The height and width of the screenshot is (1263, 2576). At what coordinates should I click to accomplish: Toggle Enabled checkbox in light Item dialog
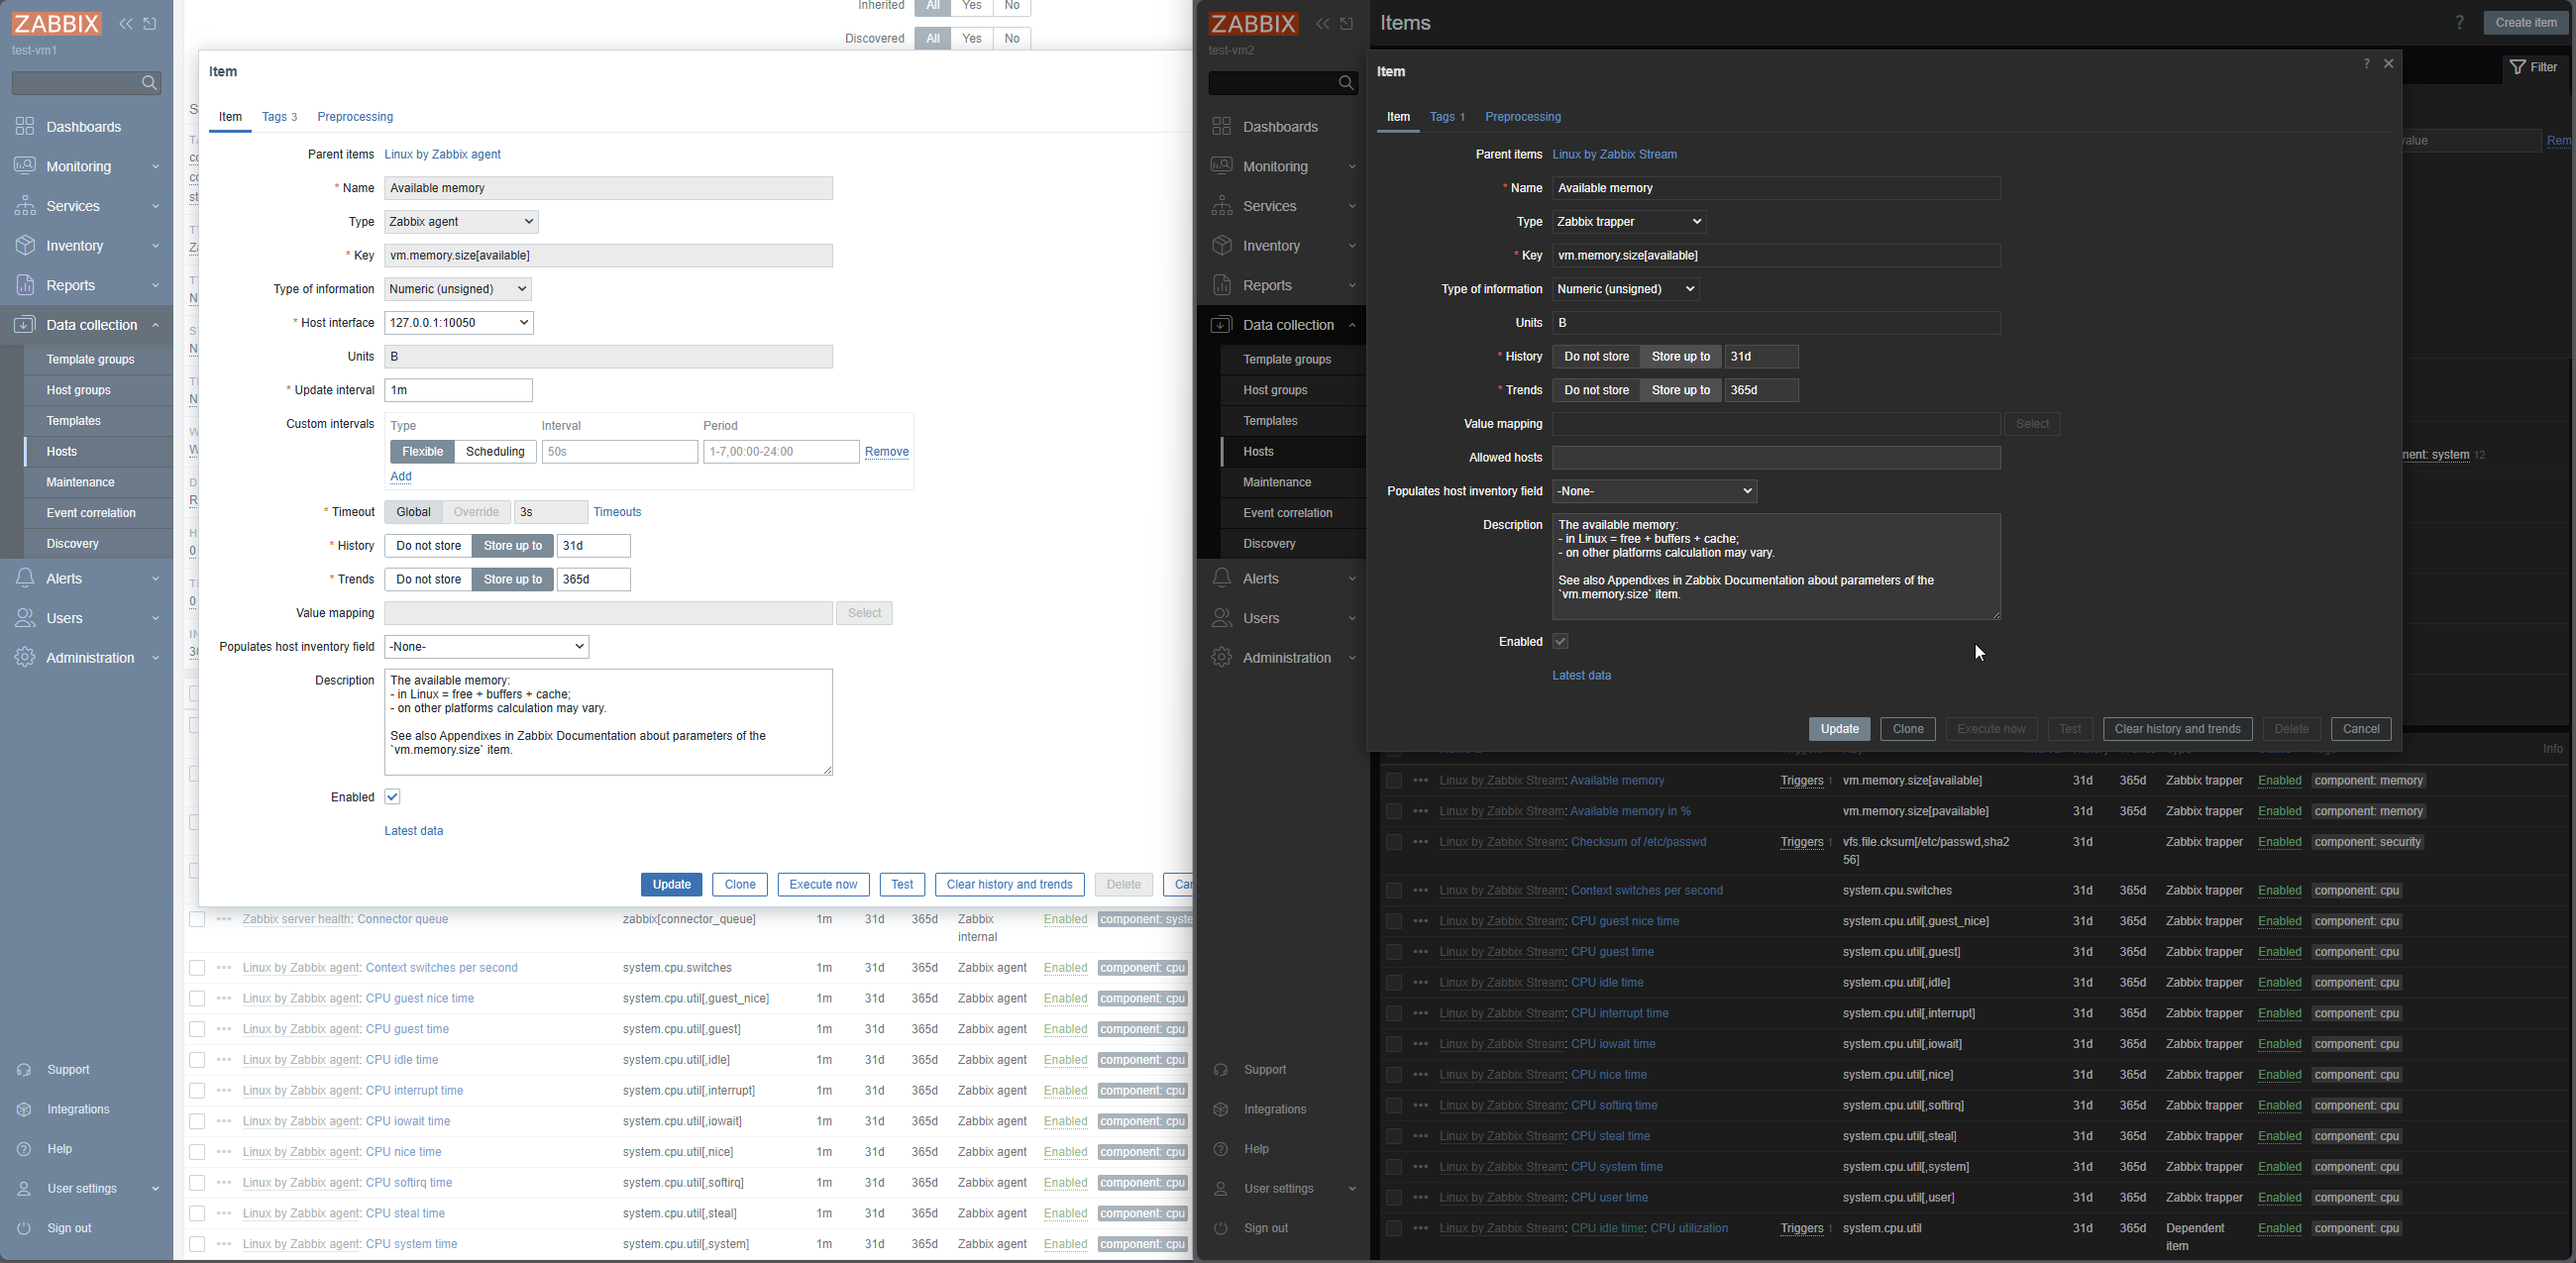coord(393,798)
